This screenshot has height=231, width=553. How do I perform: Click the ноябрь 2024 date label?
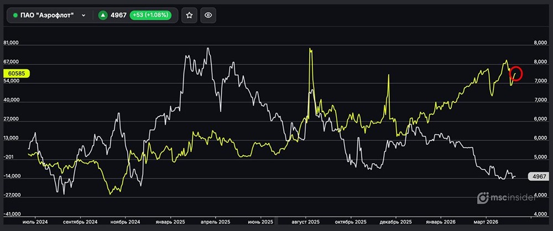pos(124,221)
